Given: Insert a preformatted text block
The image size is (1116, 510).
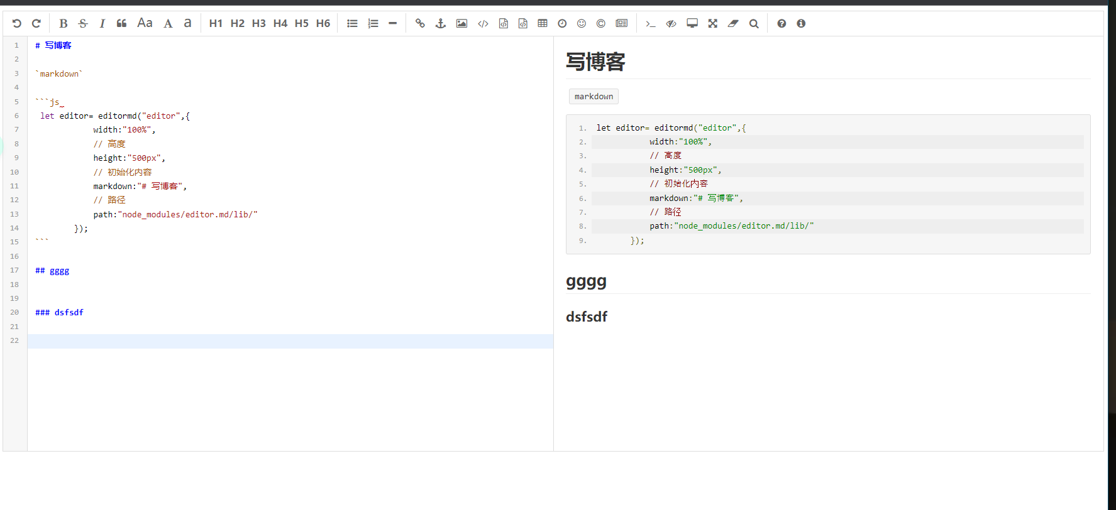Looking at the screenshot, I should click(504, 23).
